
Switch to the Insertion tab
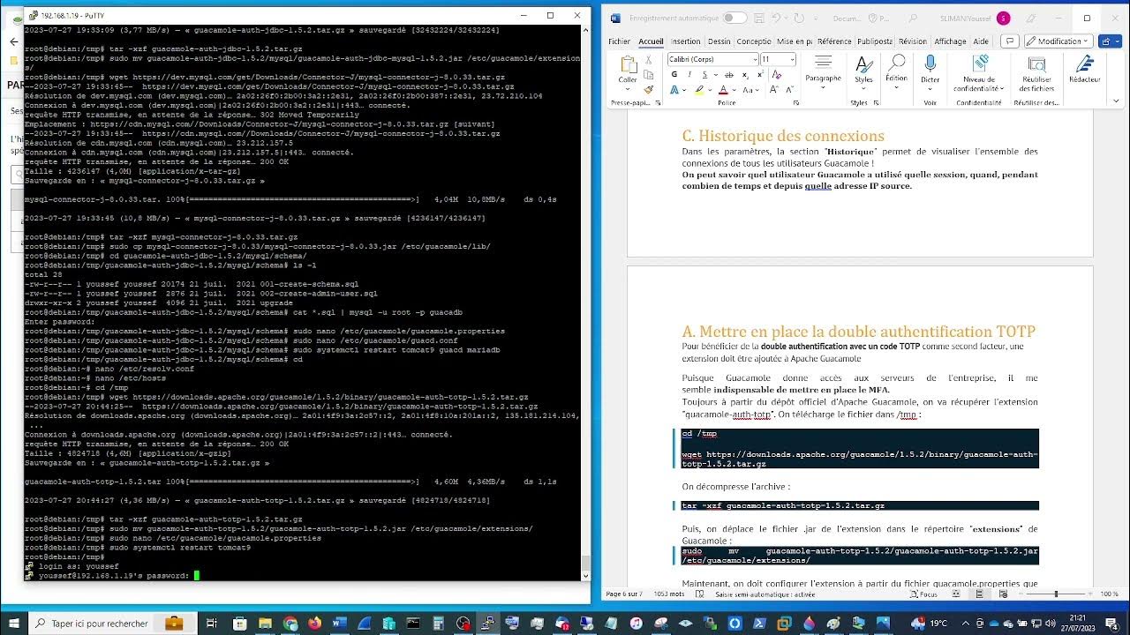click(x=685, y=41)
